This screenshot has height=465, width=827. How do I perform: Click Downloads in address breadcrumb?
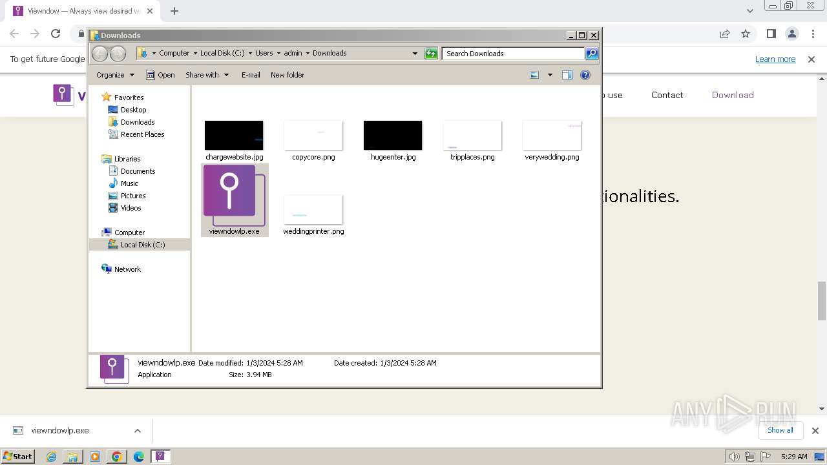tap(330, 54)
